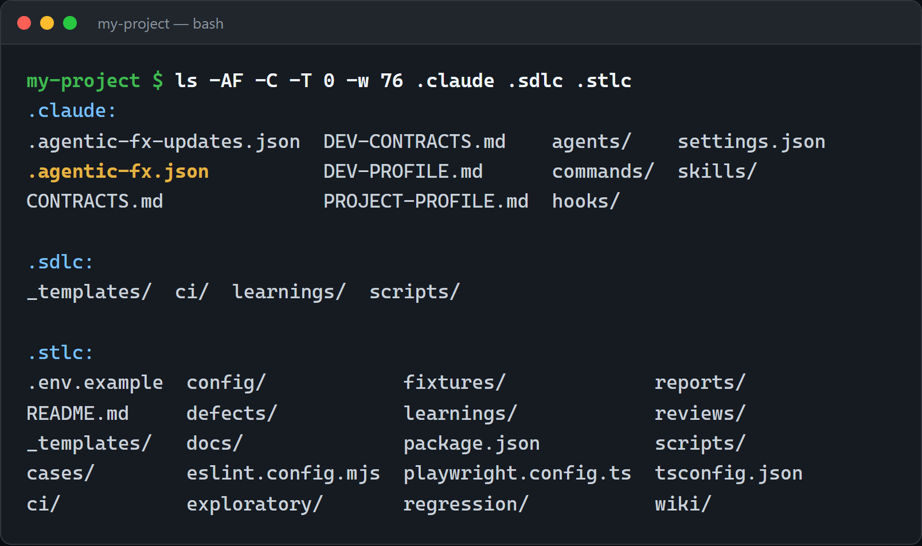This screenshot has width=922, height=546.
Task: Click the 'hooks/' directory entry
Action: tap(586, 201)
